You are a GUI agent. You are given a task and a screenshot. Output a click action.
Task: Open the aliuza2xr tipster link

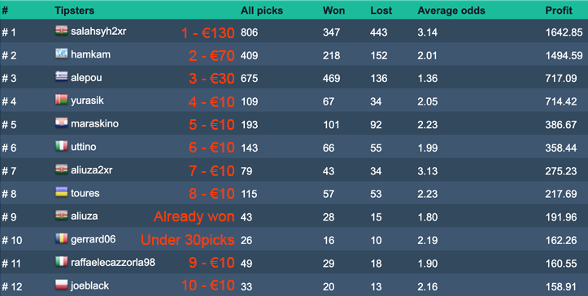[92, 170]
